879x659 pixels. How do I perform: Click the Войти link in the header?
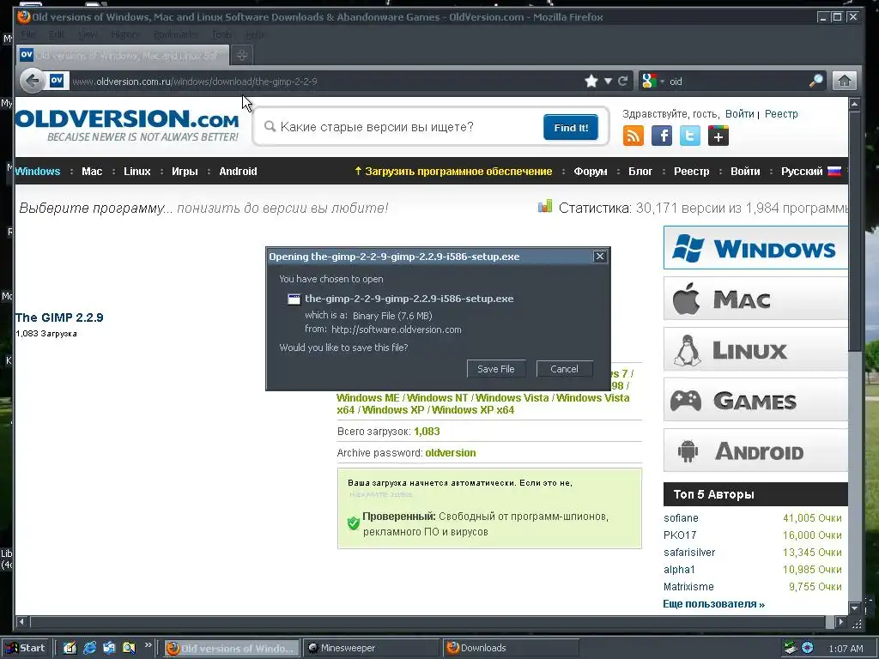[x=739, y=114]
